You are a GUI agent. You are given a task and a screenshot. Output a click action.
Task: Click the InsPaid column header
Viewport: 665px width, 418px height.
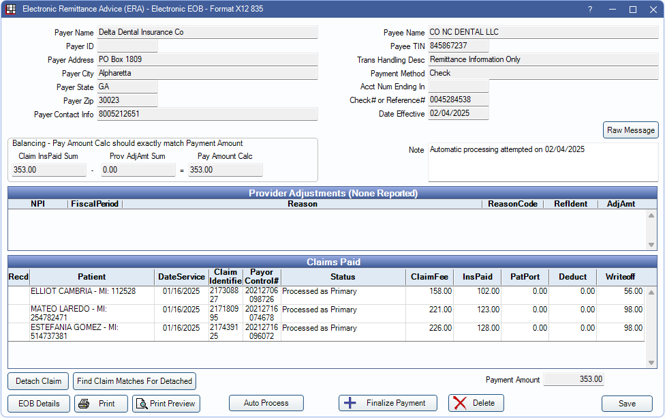tap(477, 277)
